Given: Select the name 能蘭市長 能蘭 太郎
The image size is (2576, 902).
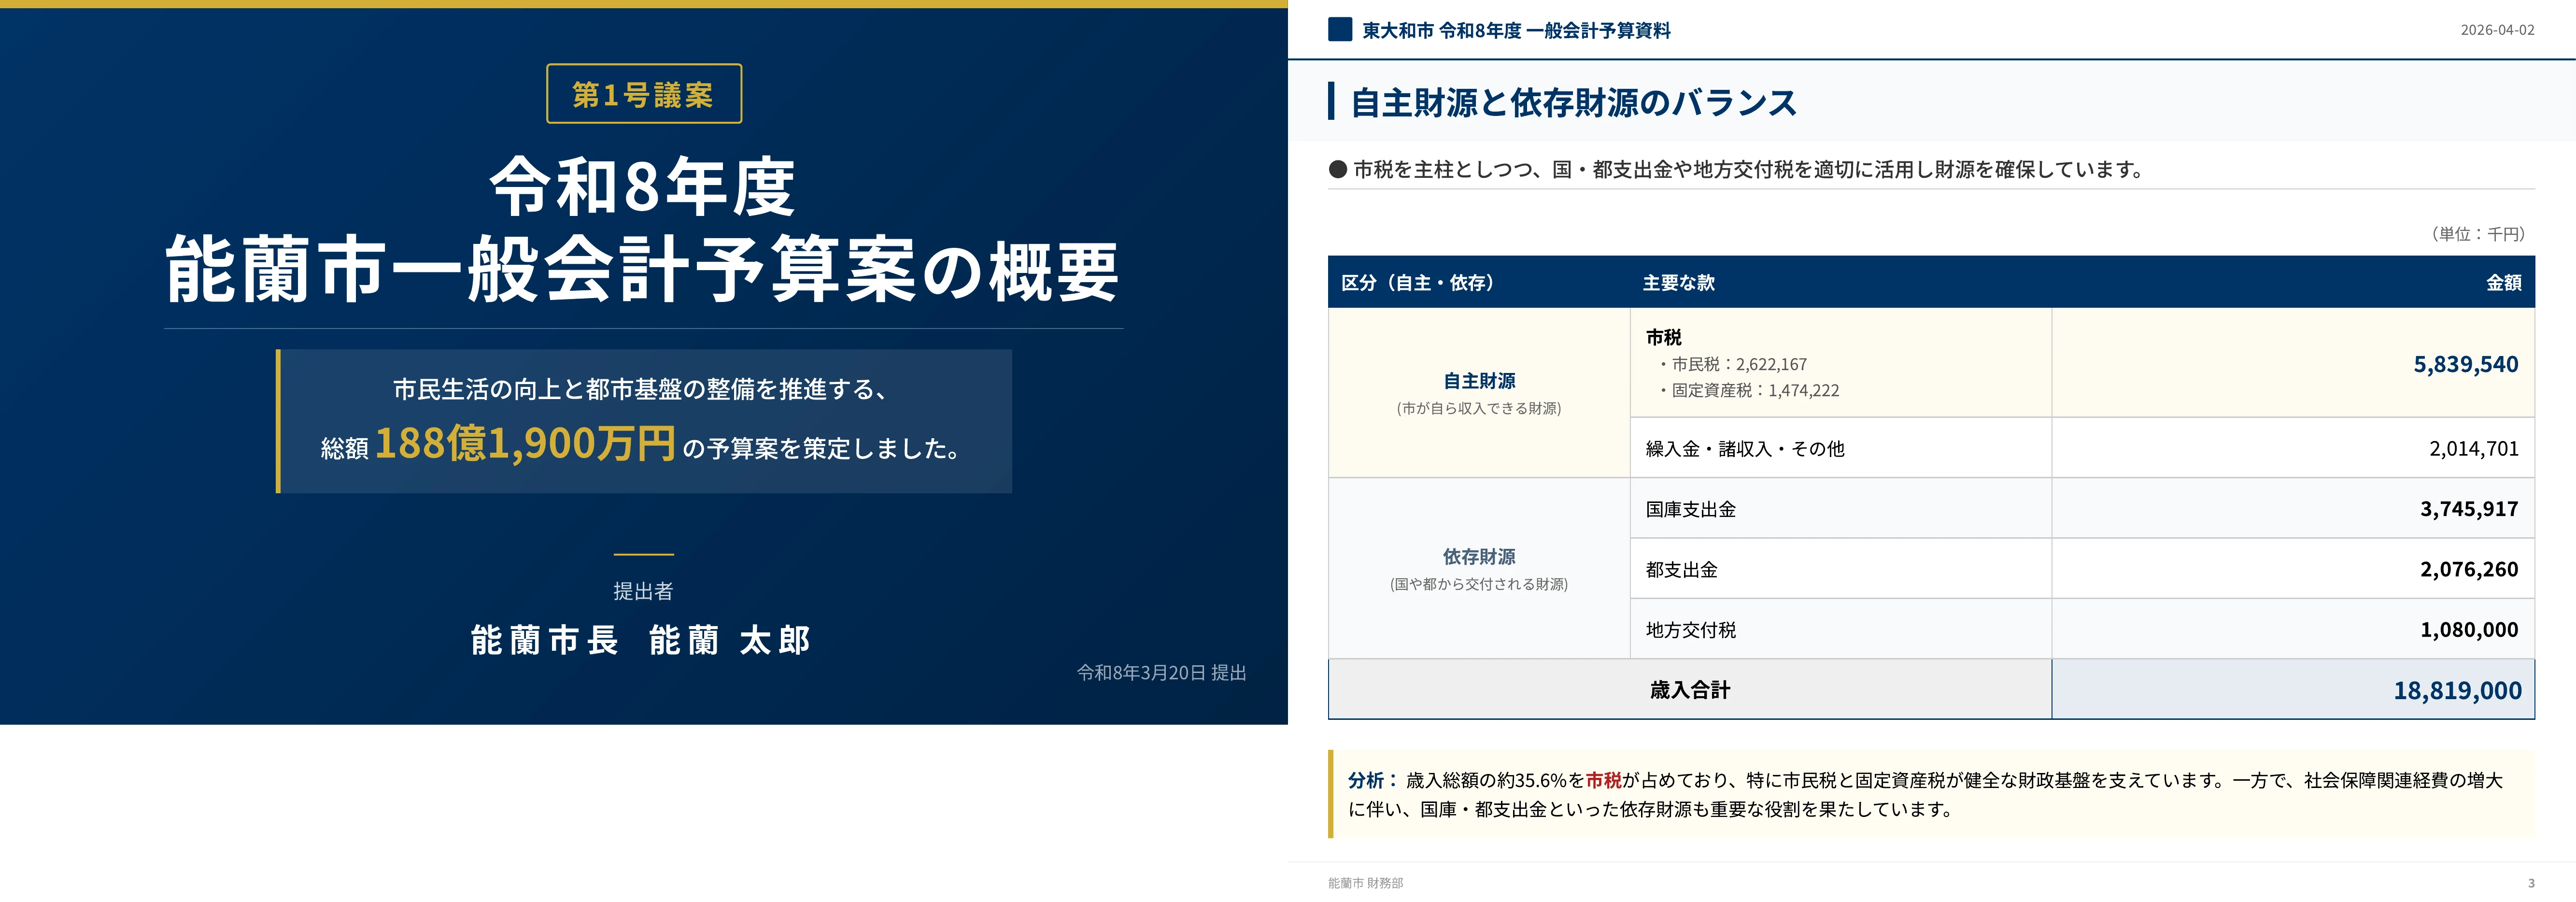Looking at the screenshot, I should [x=642, y=640].
